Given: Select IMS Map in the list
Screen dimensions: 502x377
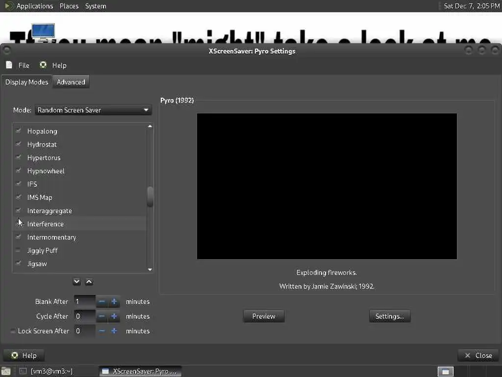Looking at the screenshot, I should click(40, 197).
